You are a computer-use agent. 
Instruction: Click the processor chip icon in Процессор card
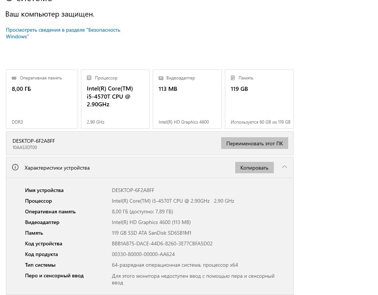coord(89,78)
